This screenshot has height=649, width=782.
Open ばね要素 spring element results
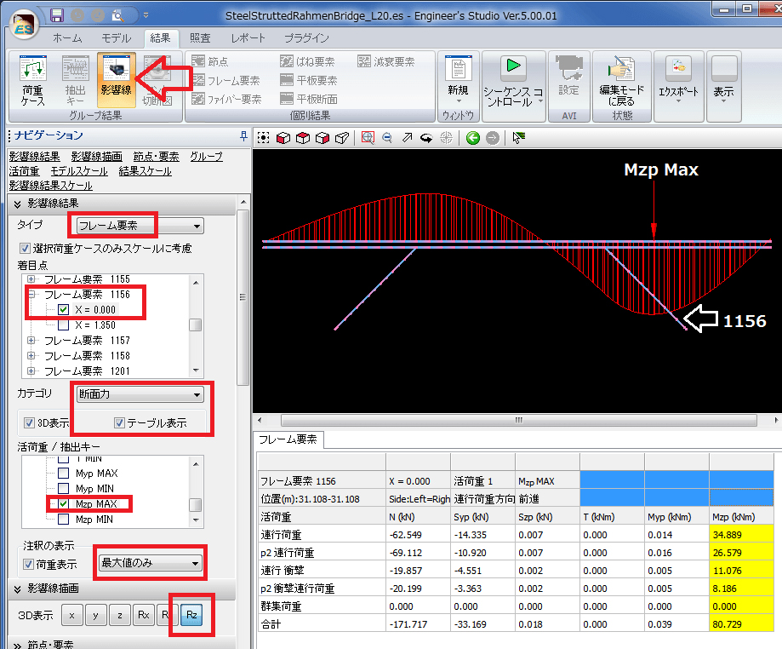coord(307,61)
